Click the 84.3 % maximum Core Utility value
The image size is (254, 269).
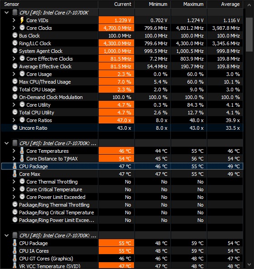[x=196, y=105]
